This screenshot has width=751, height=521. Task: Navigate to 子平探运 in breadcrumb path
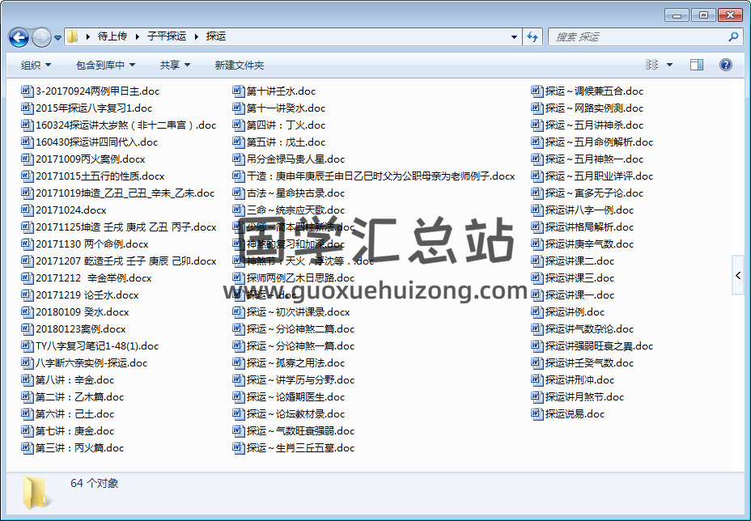click(166, 37)
